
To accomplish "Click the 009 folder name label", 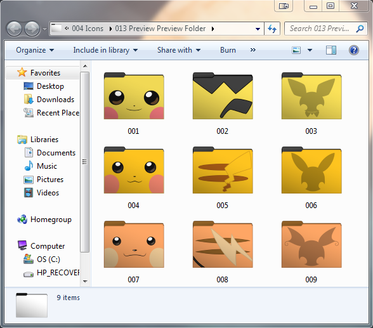I will pos(311,280).
